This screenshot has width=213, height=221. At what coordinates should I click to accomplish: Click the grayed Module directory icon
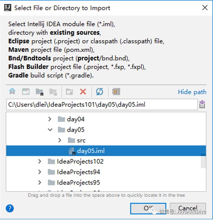[x=53, y=92]
